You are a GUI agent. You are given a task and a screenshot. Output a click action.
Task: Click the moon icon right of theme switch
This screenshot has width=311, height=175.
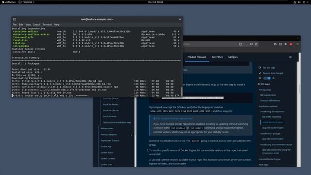(x=273, y=78)
